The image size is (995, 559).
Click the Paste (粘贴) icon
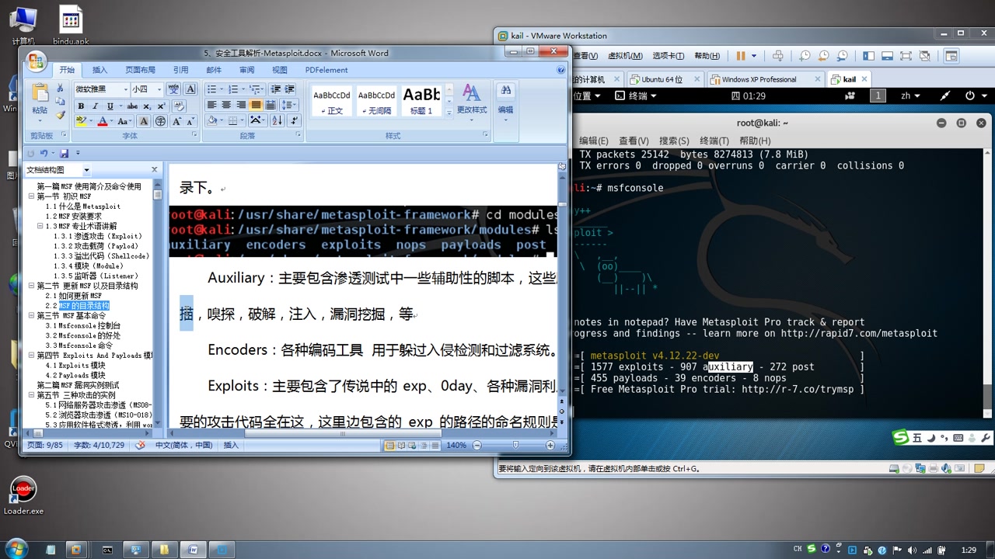[40, 94]
